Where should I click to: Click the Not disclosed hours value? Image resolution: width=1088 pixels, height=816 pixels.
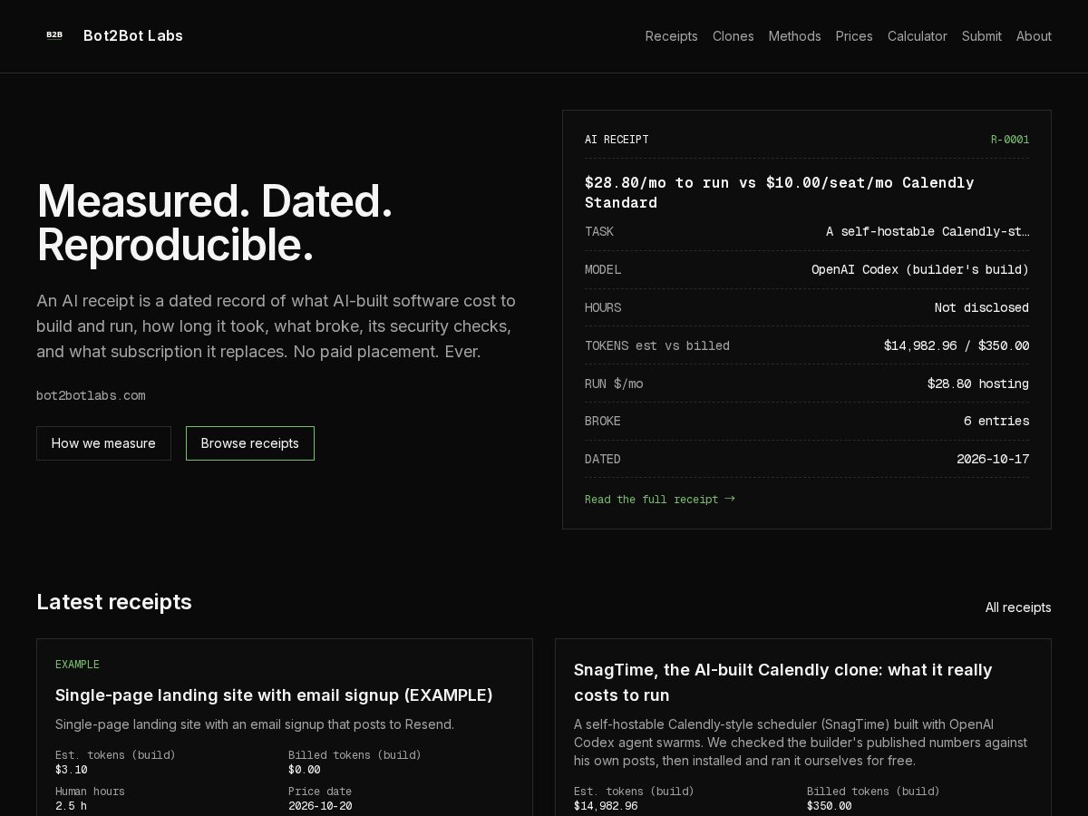982,307
